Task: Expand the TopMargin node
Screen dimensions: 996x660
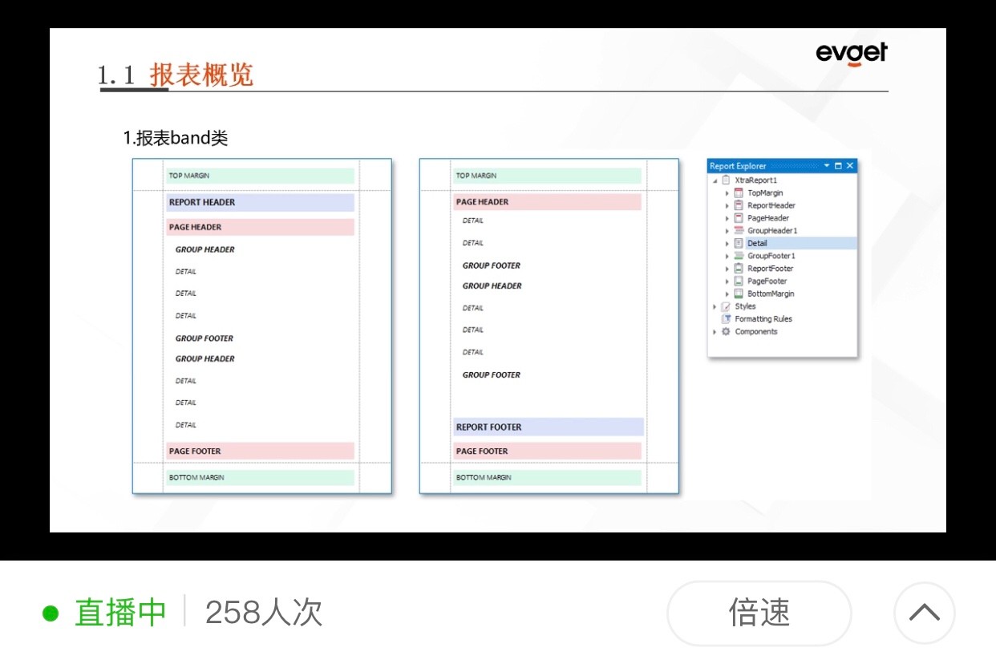Action: tap(727, 193)
